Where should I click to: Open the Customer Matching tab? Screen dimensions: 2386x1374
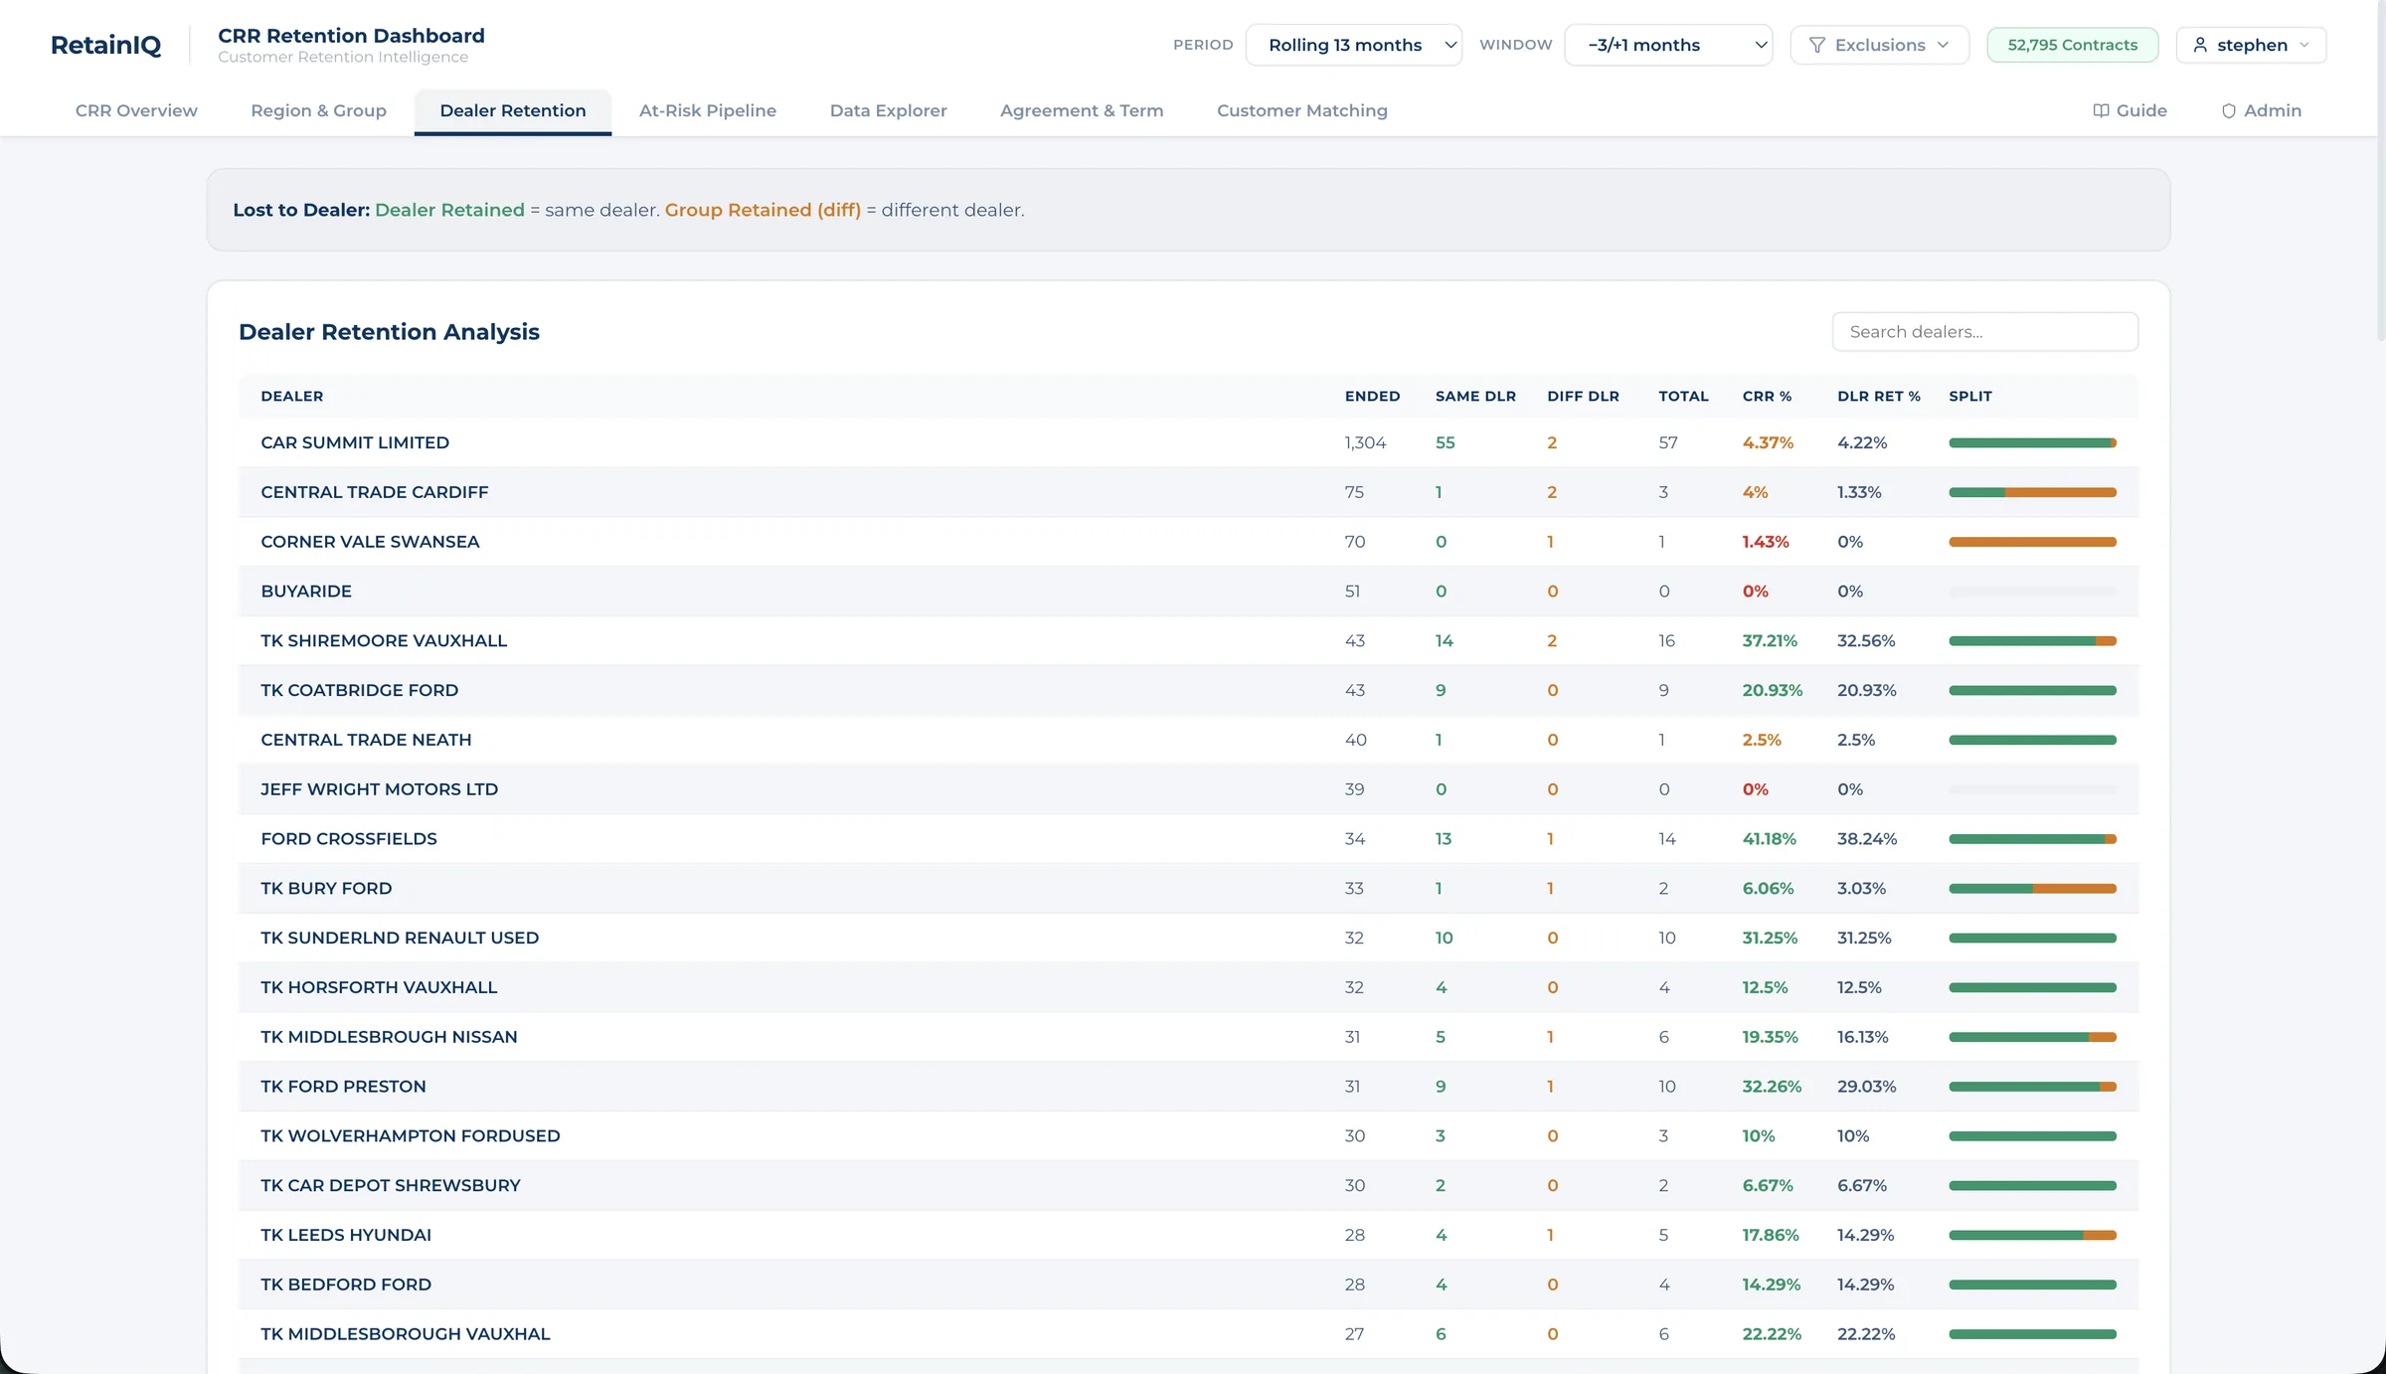pos(1301,110)
